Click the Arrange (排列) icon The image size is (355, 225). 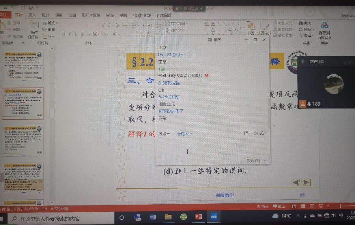click(x=250, y=26)
